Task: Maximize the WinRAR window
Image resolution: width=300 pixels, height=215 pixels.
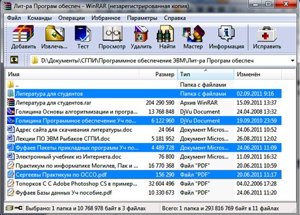Action: coord(268,4)
